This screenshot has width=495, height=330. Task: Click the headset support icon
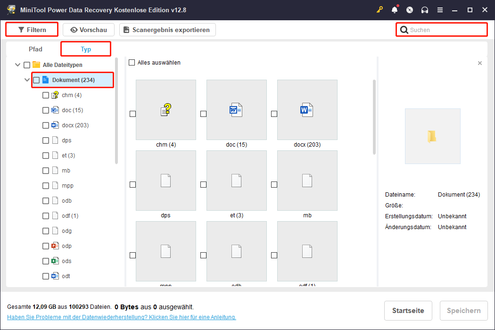[x=425, y=9]
